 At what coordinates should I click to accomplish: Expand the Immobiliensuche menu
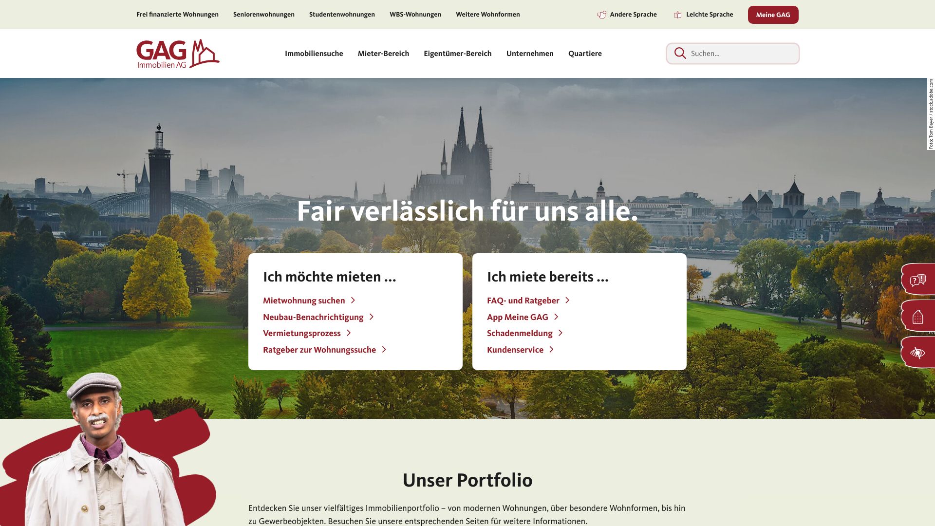(x=314, y=54)
